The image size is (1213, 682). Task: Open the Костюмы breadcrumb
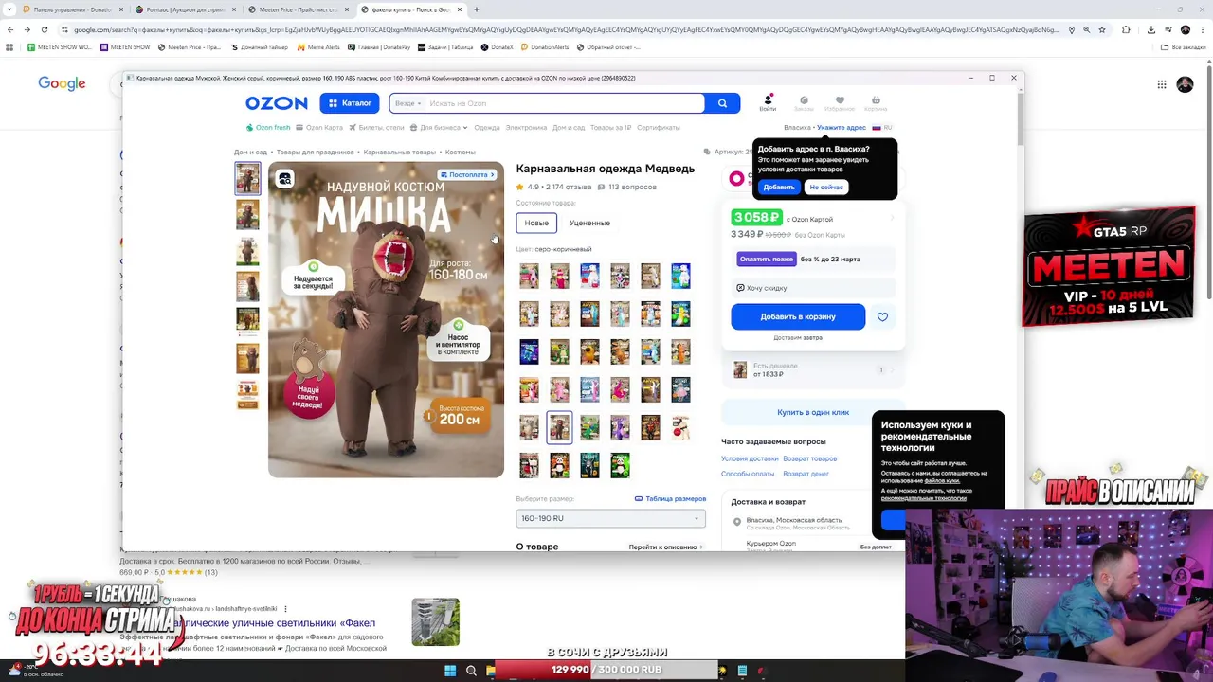[460, 152]
